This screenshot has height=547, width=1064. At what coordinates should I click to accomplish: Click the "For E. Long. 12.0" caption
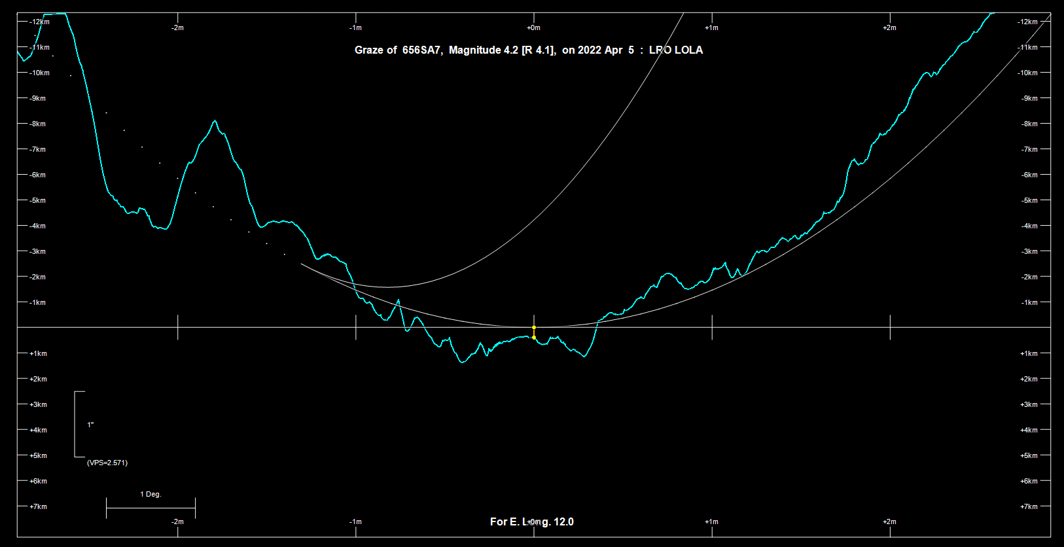(531, 521)
